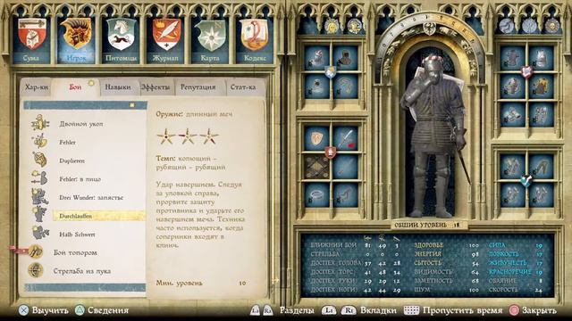Click the СИЛА strength stat
The width and height of the screenshot is (572, 321).
[x=516, y=246]
